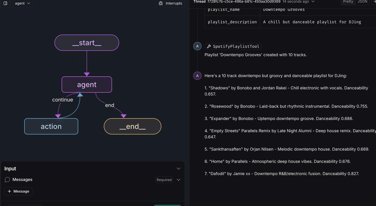Select the __end__ graph node
Image resolution: width=376 pixels, height=206 pixels.
click(132, 126)
